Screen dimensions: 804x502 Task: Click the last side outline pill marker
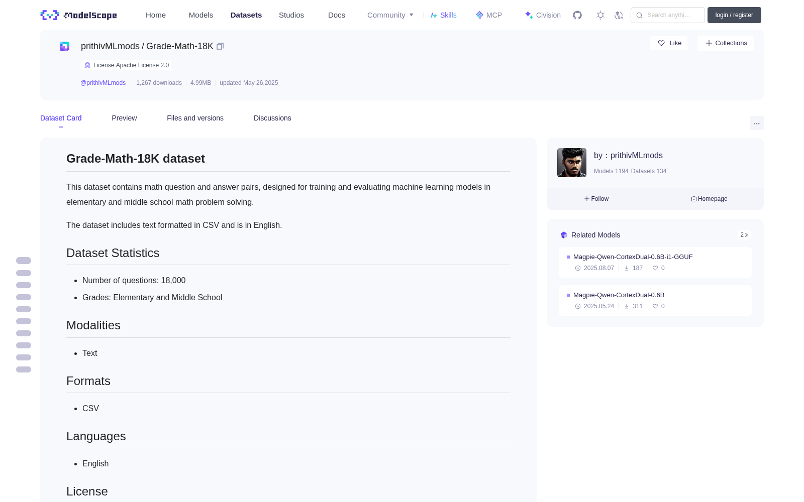(24, 369)
